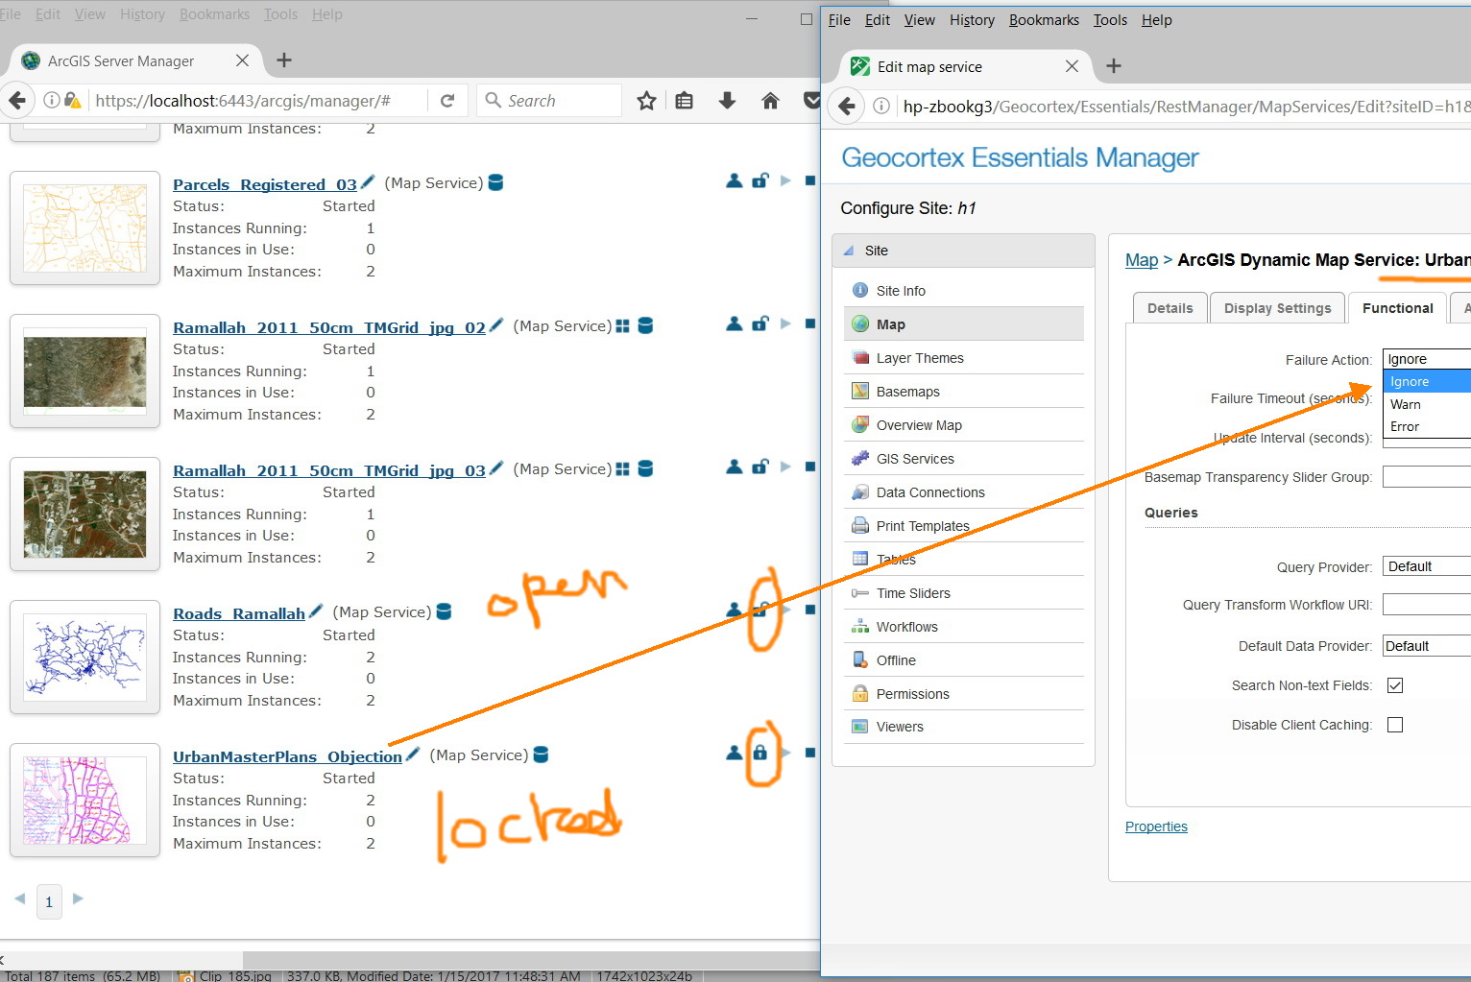Open the Default Data Provider dropdown
1471x982 pixels.
[x=1427, y=646]
